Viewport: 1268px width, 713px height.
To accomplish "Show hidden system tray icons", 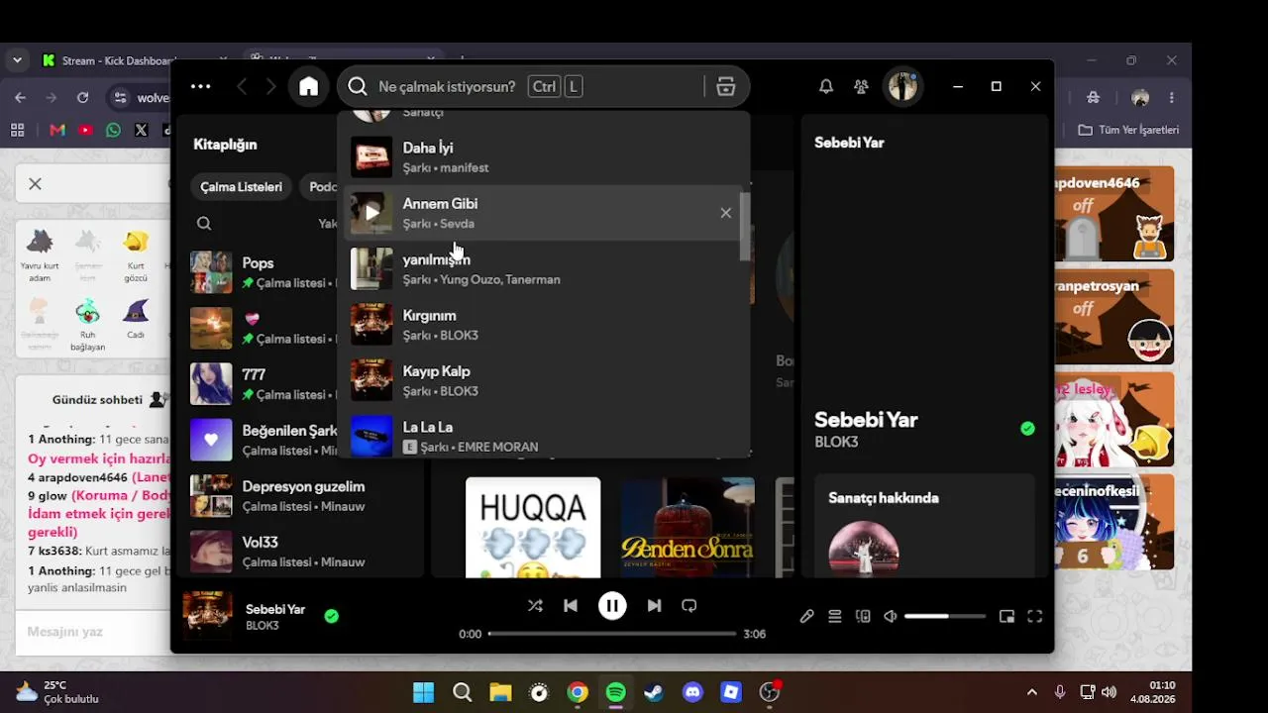I will [1032, 692].
